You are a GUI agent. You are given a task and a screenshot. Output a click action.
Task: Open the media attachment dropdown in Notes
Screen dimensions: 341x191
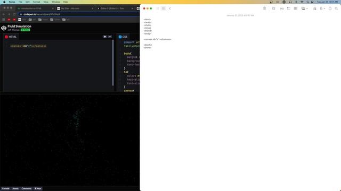click(304, 8)
